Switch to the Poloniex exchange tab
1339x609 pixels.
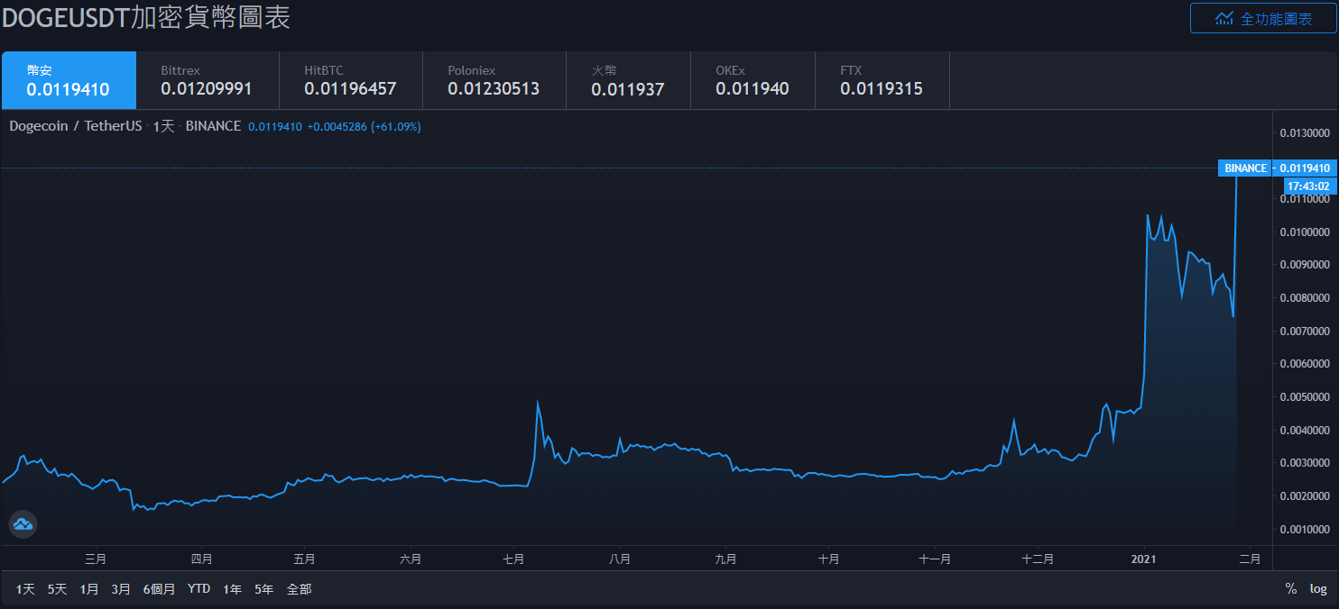coord(494,80)
